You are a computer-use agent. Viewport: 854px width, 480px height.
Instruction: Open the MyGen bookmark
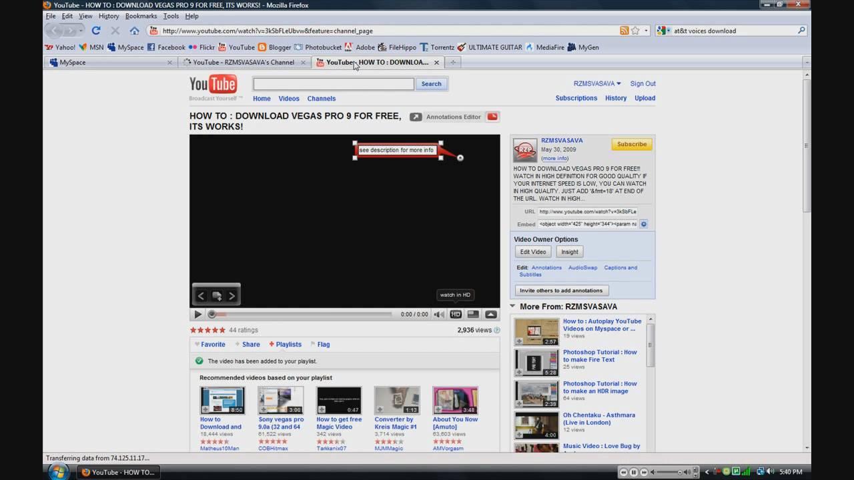[x=583, y=47]
